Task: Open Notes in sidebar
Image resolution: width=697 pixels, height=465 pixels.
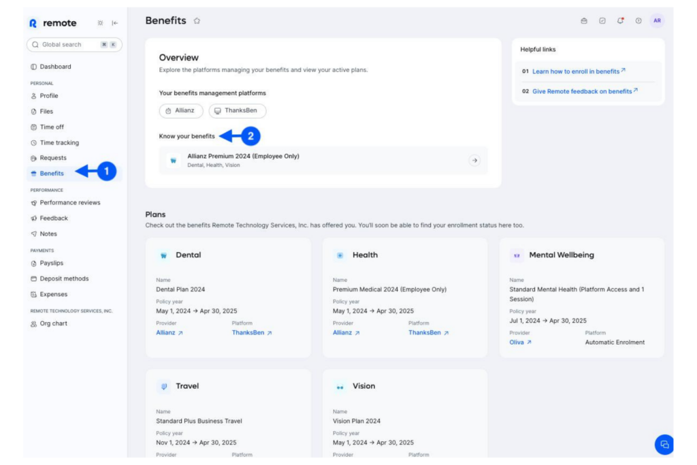Action: tap(48, 234)
